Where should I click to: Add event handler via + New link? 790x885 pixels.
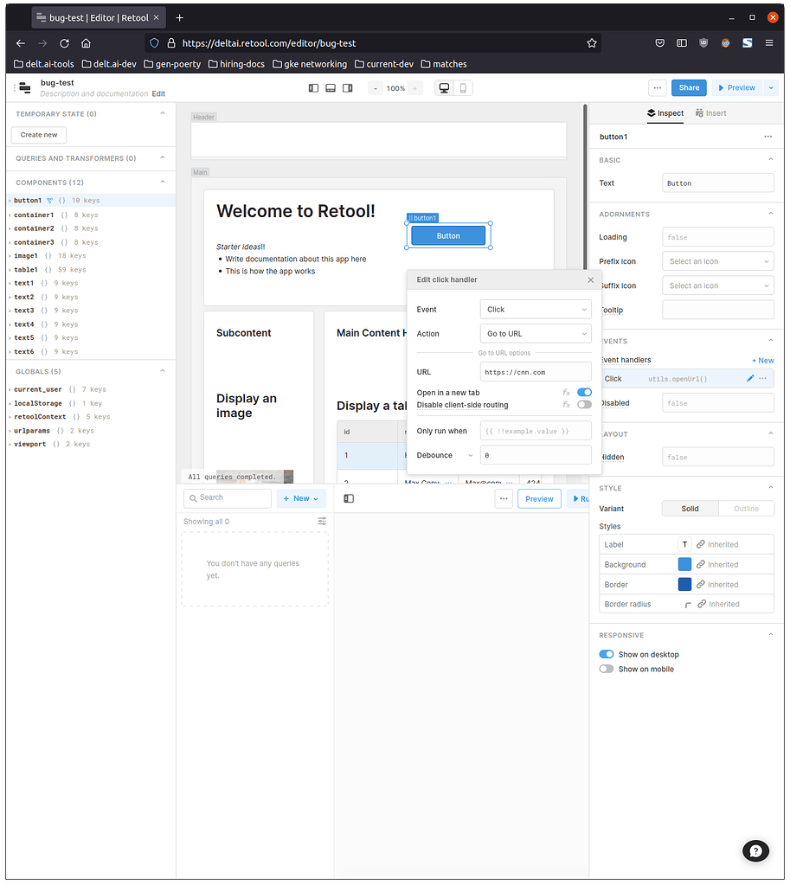761,360
